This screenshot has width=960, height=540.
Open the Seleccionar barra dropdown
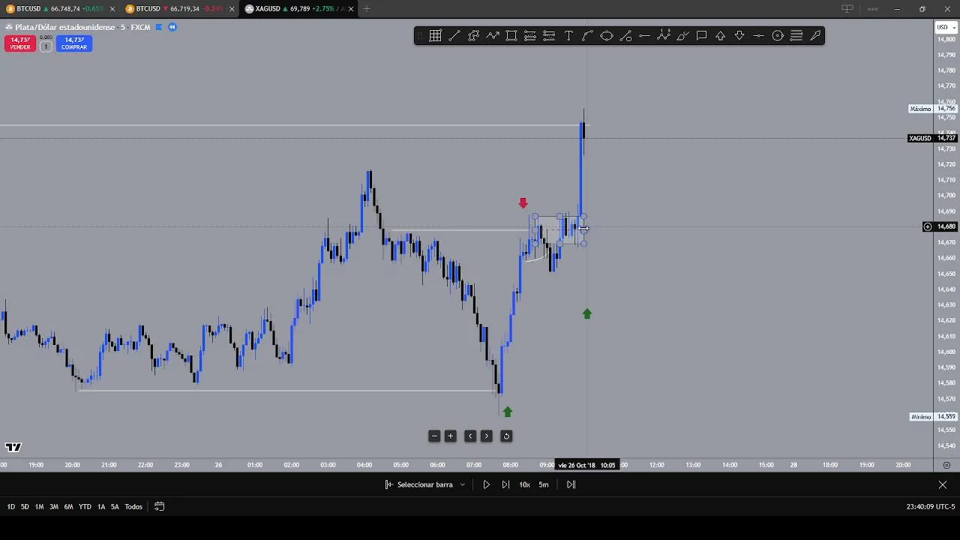[x=425, y=484]
